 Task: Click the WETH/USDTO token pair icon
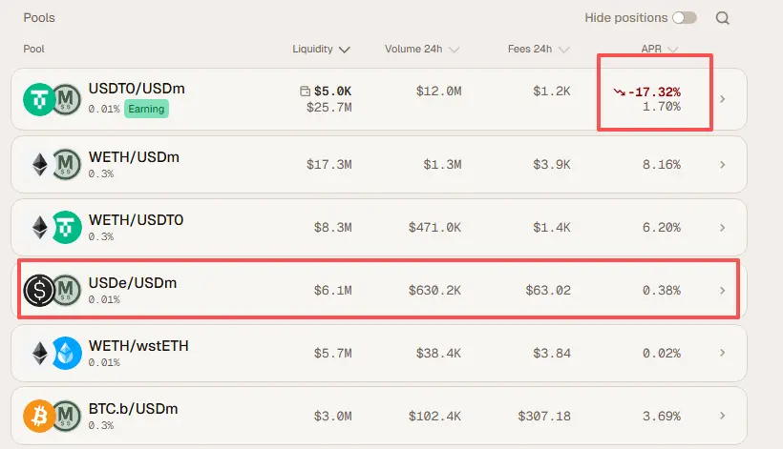[53, 227]
